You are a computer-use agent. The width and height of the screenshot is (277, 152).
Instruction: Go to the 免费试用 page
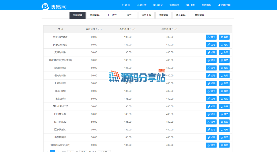point(174,5)
